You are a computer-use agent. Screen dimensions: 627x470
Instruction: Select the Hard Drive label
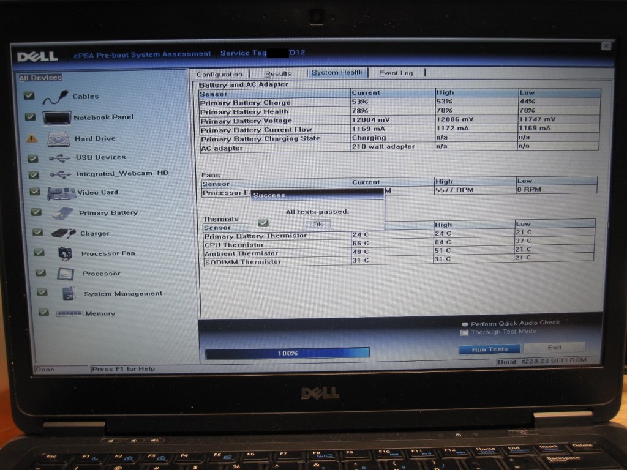pos(95,139)
